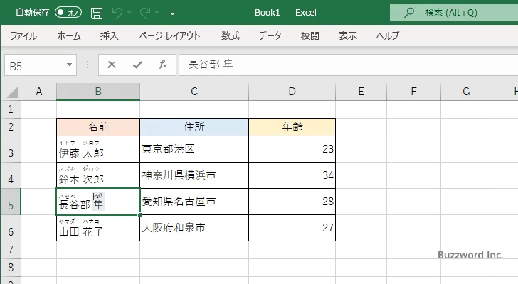Select the cell 大阪府和泉市

(x=194, y=229)
